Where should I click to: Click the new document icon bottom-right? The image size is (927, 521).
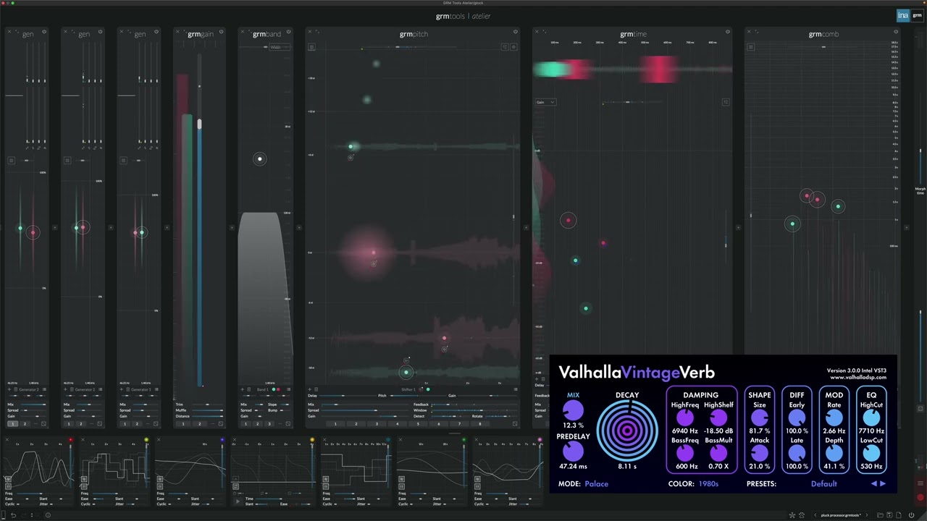pos(899,515)
